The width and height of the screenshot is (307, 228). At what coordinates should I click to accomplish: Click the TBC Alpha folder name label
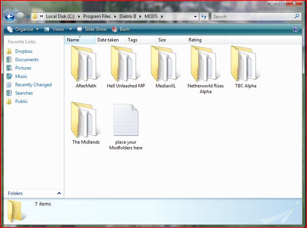(x=246, y=86)
